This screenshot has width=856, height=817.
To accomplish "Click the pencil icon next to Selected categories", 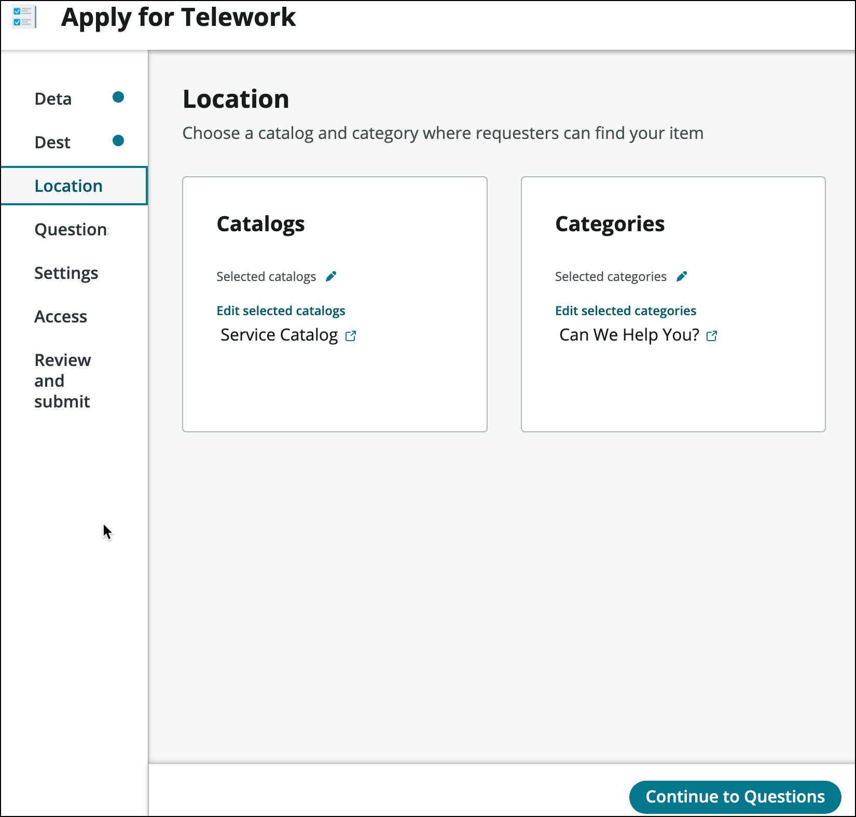I will coord(682,276).
